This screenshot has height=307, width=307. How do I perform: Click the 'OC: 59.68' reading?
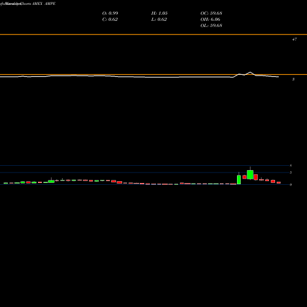click(211, 14)
